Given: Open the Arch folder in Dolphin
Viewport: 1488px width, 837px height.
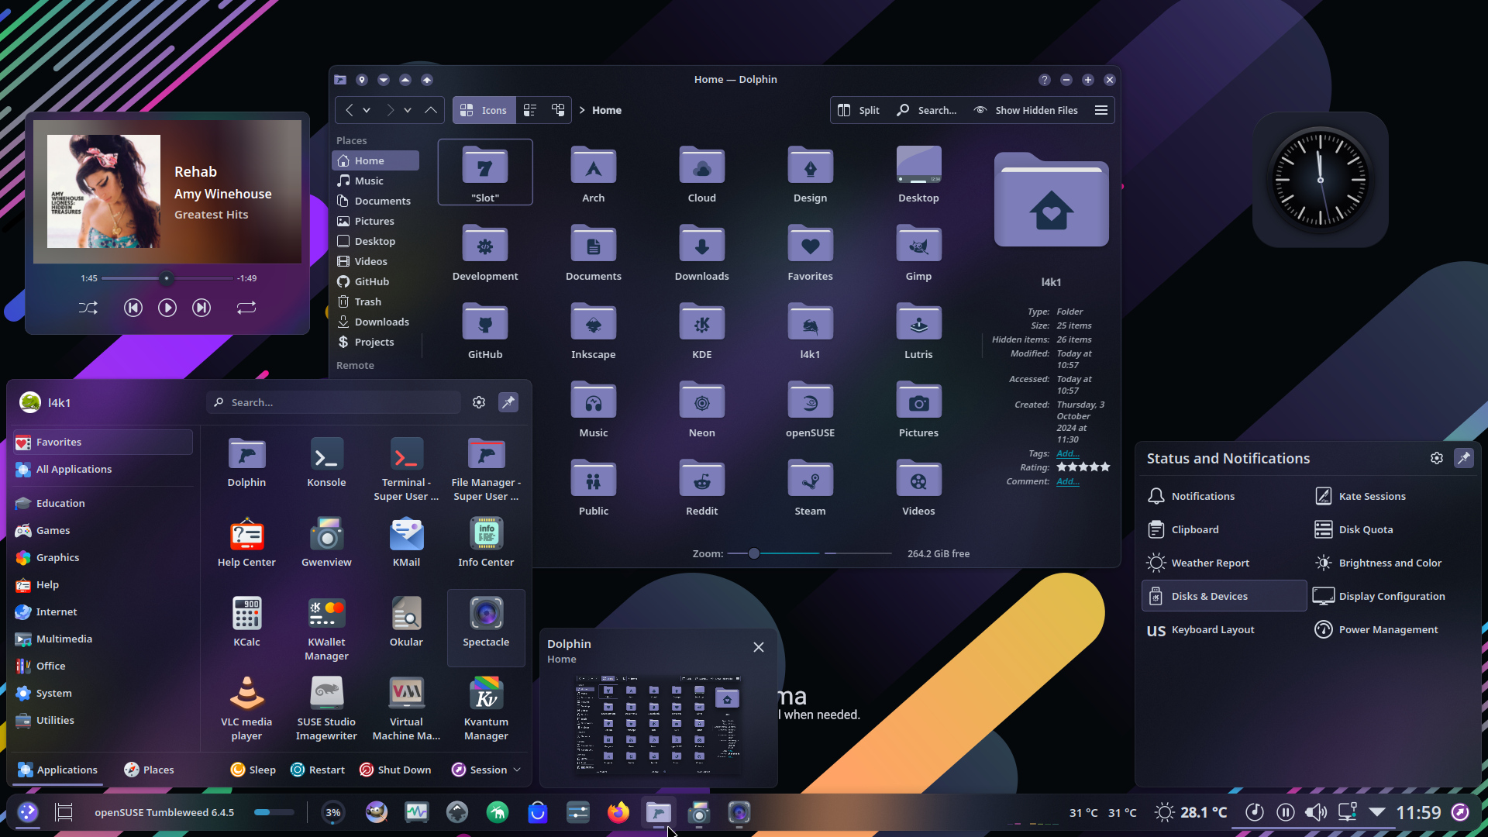Looking at the screenshot, I should 593,174.
